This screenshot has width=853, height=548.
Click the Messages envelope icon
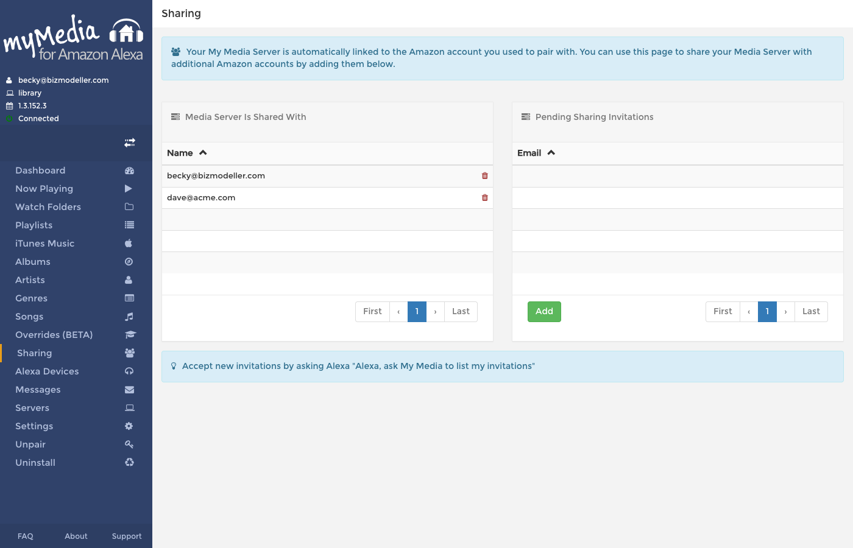pos(129,390)
